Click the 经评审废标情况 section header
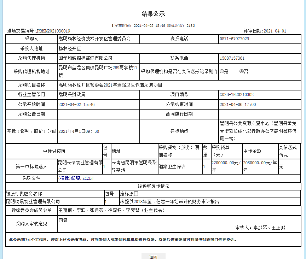The height and width of the screenshot is (259, 306). coord(154,186)
